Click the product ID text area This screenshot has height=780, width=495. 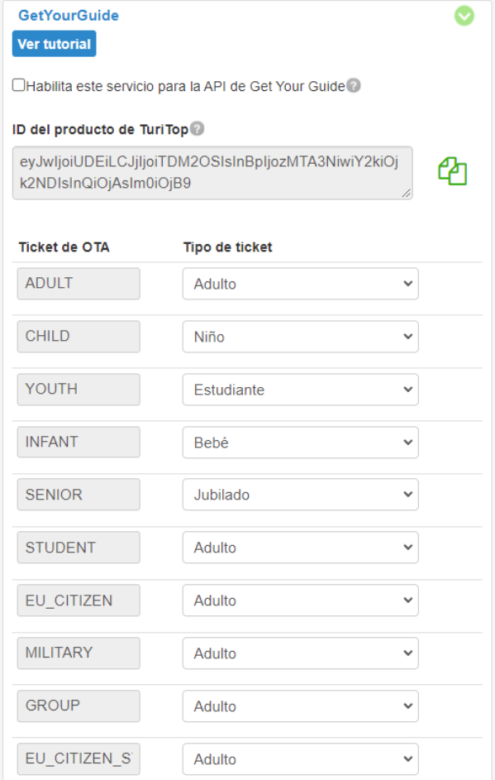[212, 173]
